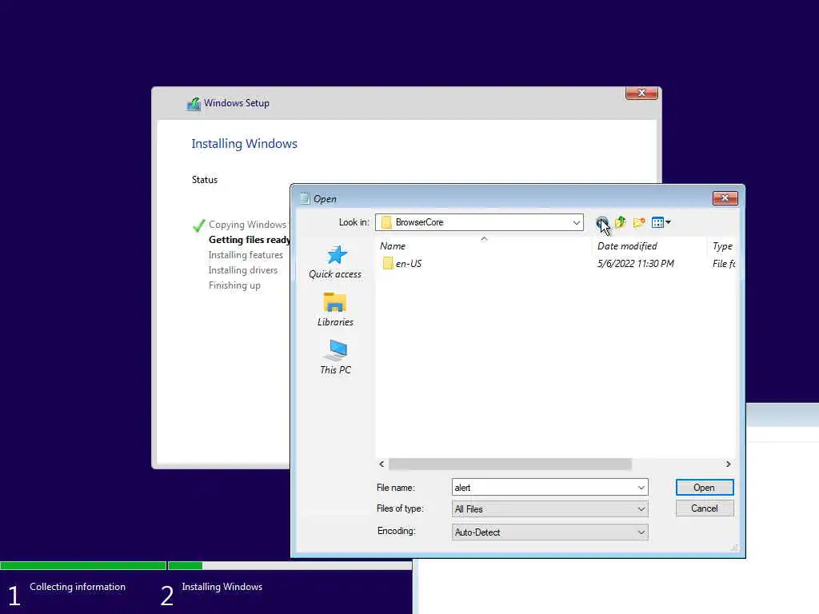
Task: Click the resize grip of Open dialog
Action: 734,547
